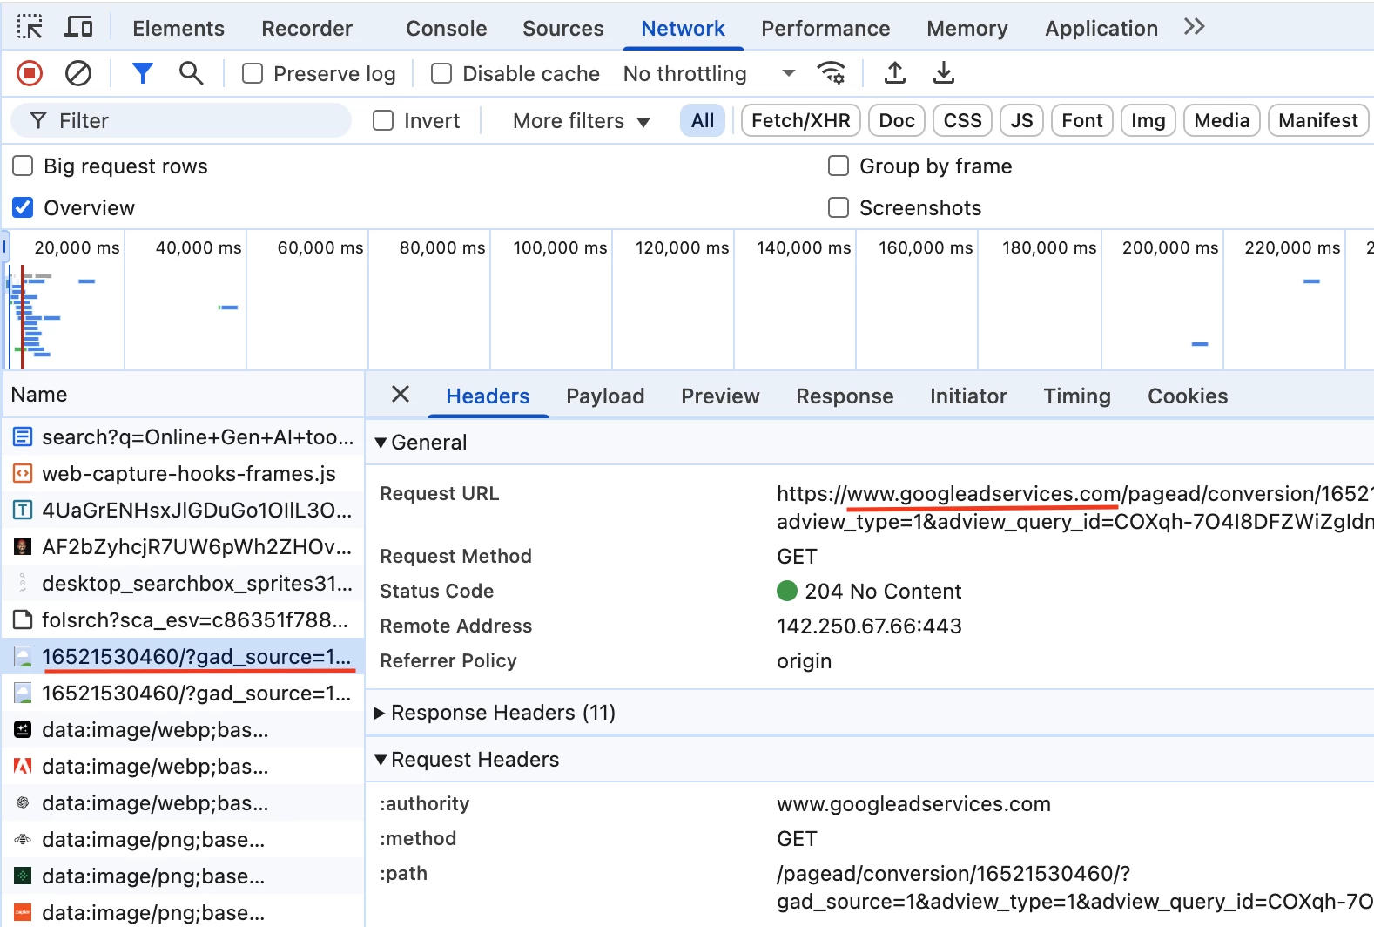Open the More filters dropdown
The width and height of the screenshot is (1374, 927).
point(582,121)
